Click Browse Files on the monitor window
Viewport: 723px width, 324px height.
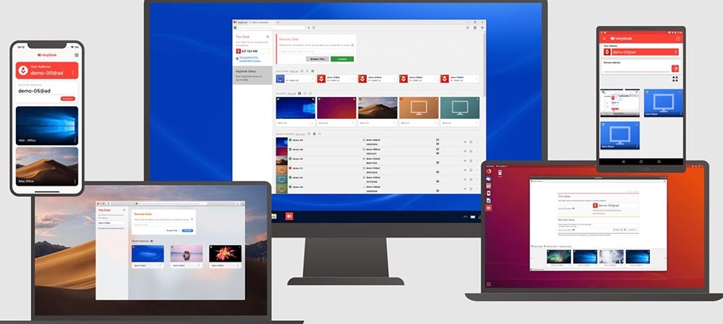(x=317, y=59)
